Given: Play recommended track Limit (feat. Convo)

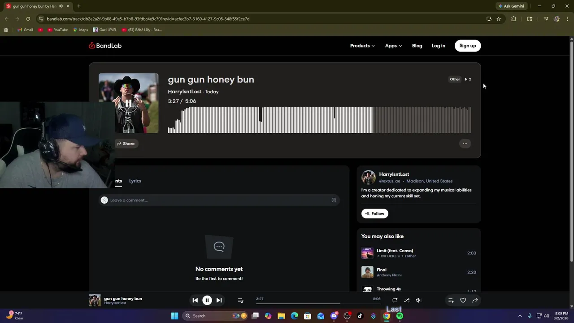Looking at the screenshot, I should point(395,251).
